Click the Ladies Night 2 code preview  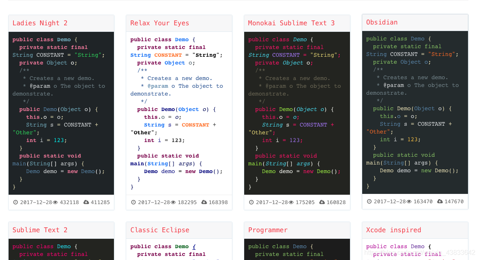61,113
